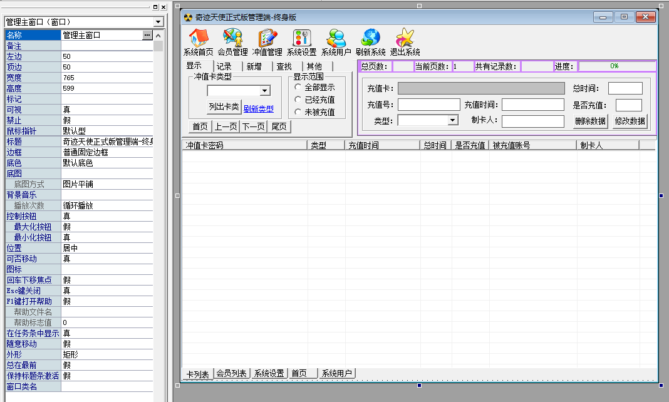Select the 已经充值 radio button

pyautogui.click(x=298, y=100)
